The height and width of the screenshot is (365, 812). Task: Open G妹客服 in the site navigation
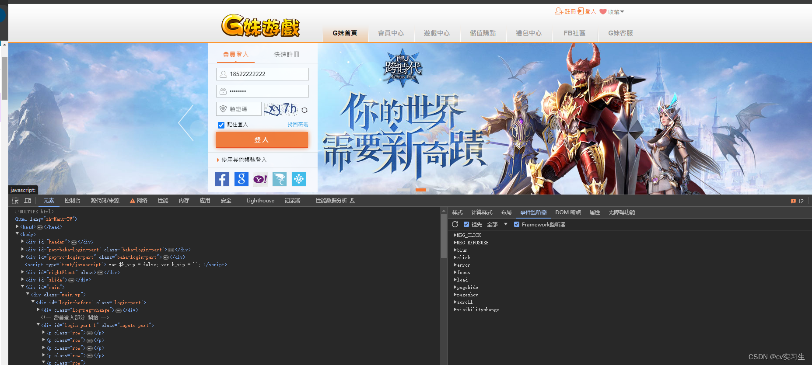tap(620, 33)
